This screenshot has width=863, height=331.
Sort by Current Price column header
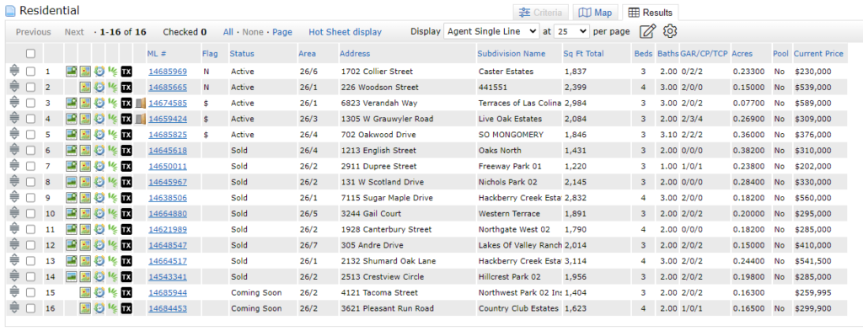pyautogui.click(x=818, y=54)
